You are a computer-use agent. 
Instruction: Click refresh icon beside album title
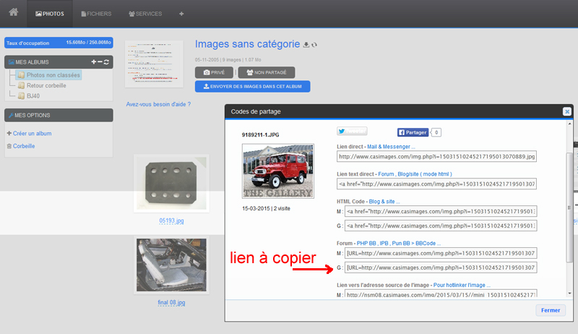(314, 45)
